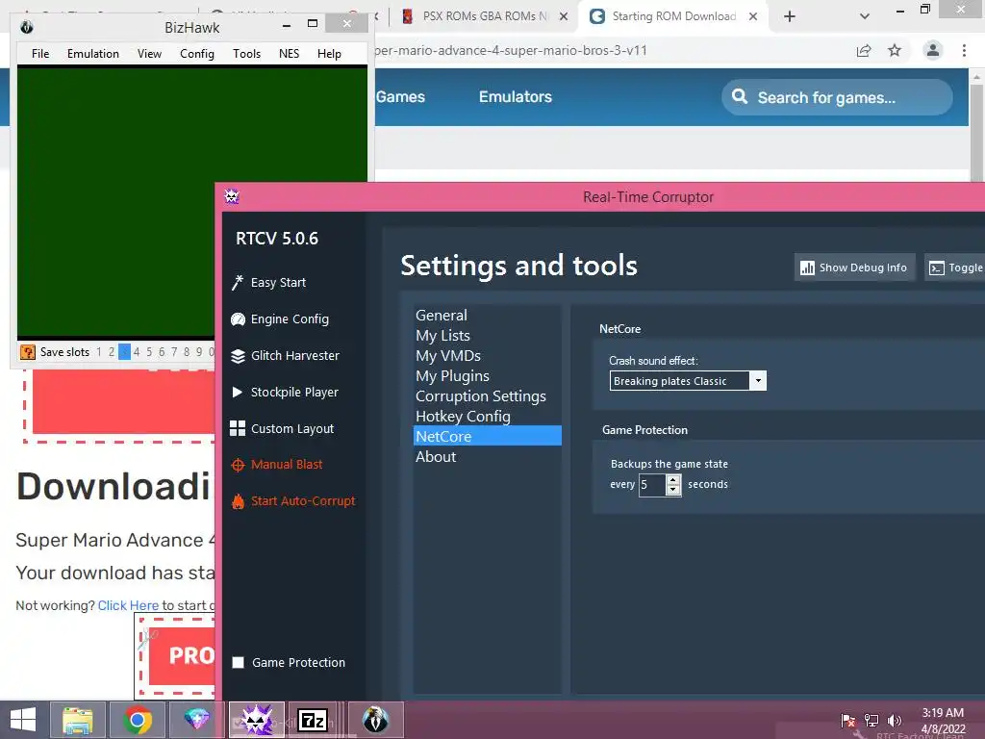Open BizHawk Help menu

[329, 54]
